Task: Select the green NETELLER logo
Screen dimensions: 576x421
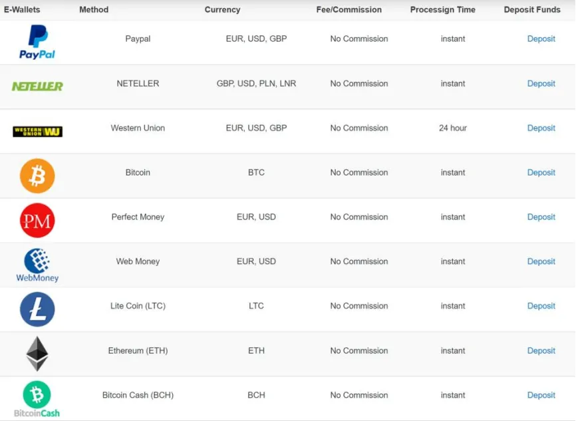Action: 37,86
